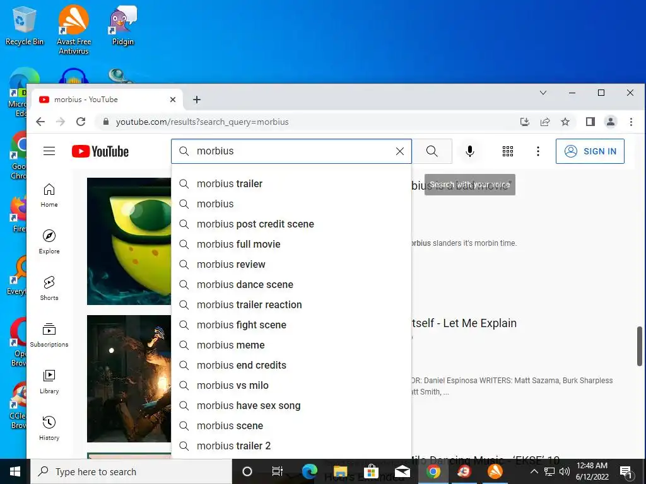The height and width of the screenshot is (484, 646).
Task: Toggle the Chrome side panel
Action: (590, 122)
